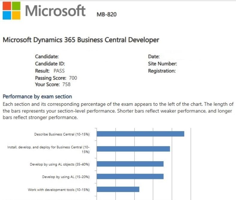Viewport: 236px width, 200px height.
Task: Click the Work with development tools bar
Action: 118,189
